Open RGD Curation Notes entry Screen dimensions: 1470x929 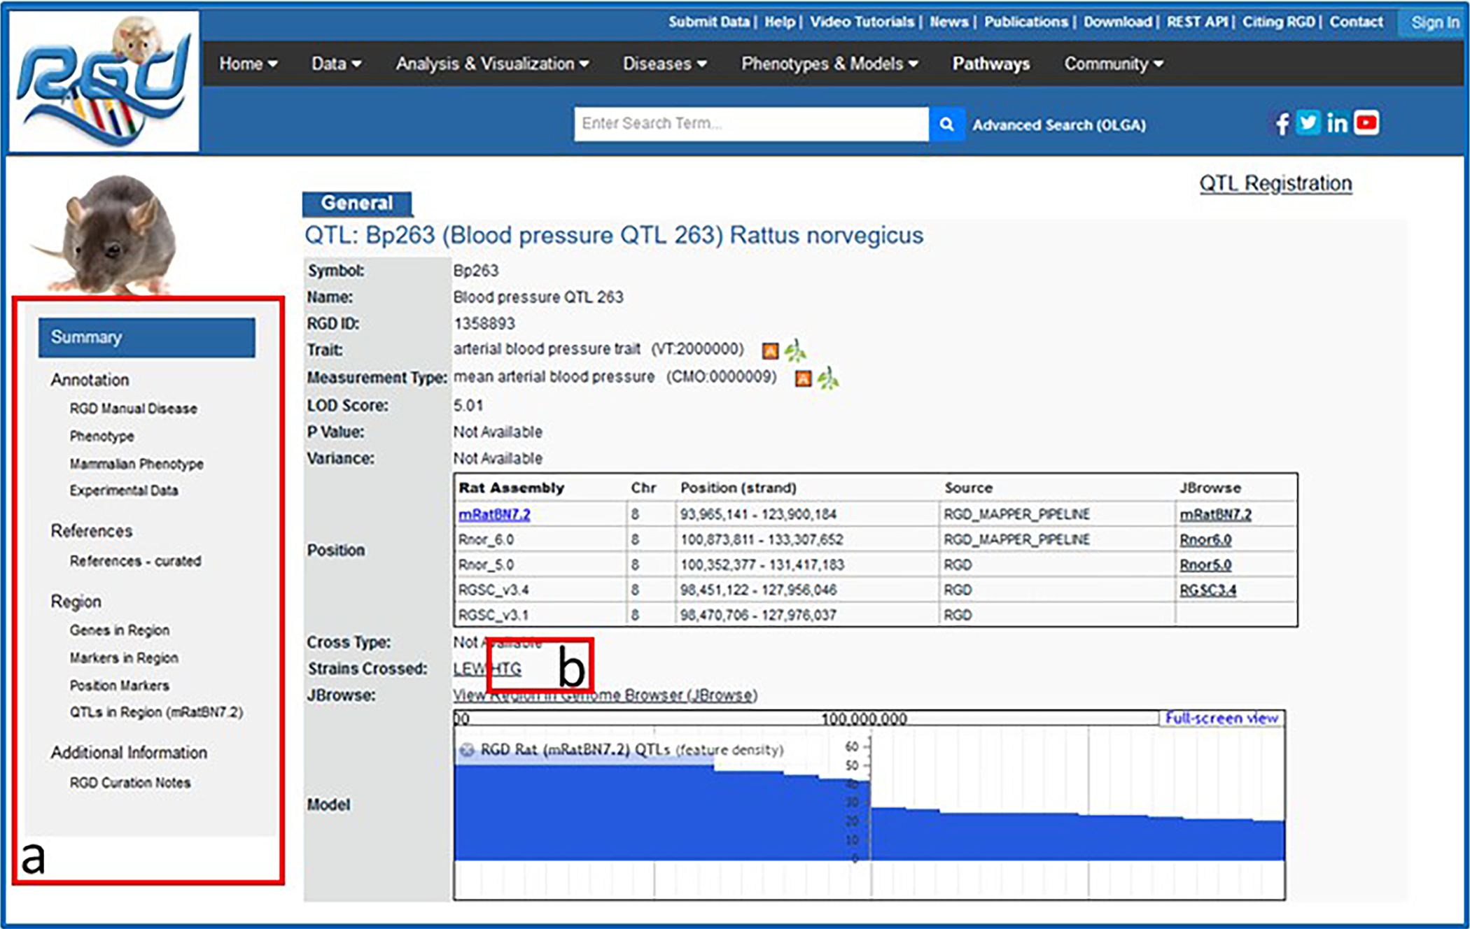[x=130, y=783]
